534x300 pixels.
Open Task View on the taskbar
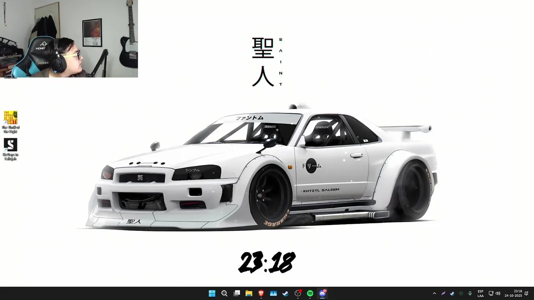point(237,293)
